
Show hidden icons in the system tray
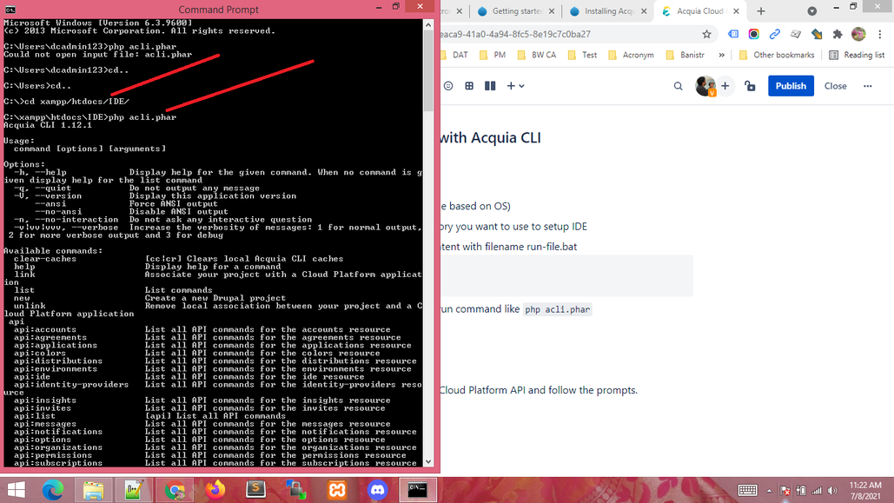tap(770, 489)
